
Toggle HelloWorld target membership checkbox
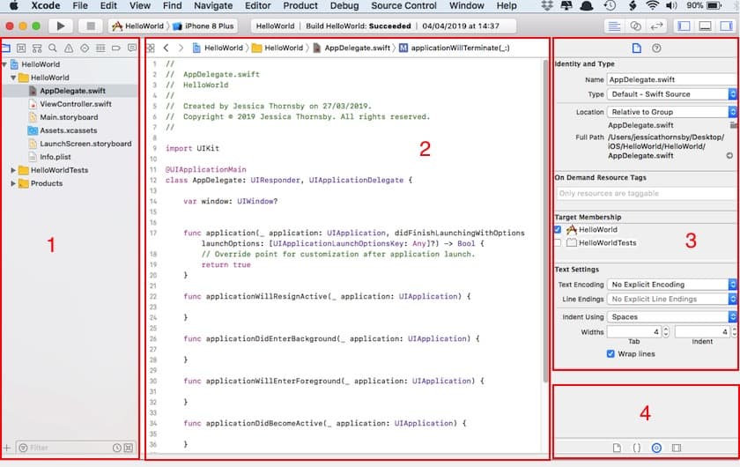(x=558, y=229)
